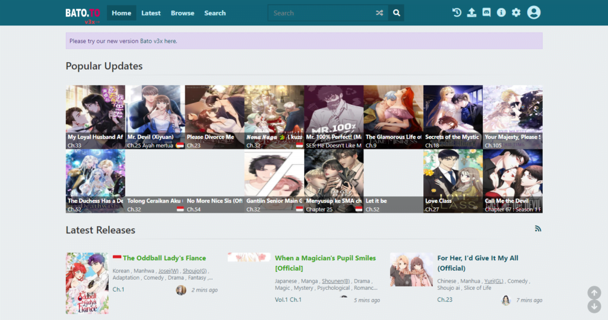Click For Her, I'd Give It My All title
608x320 pixels.
[x=478, y=263]
